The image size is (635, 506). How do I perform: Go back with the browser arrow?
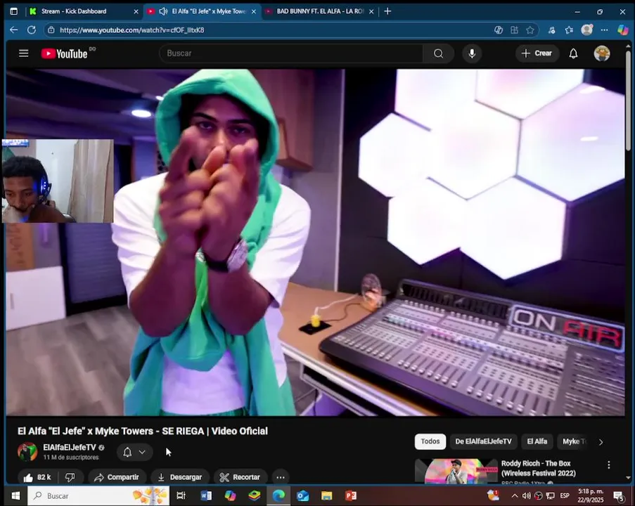pyautogui.click(x=14, y=30)
